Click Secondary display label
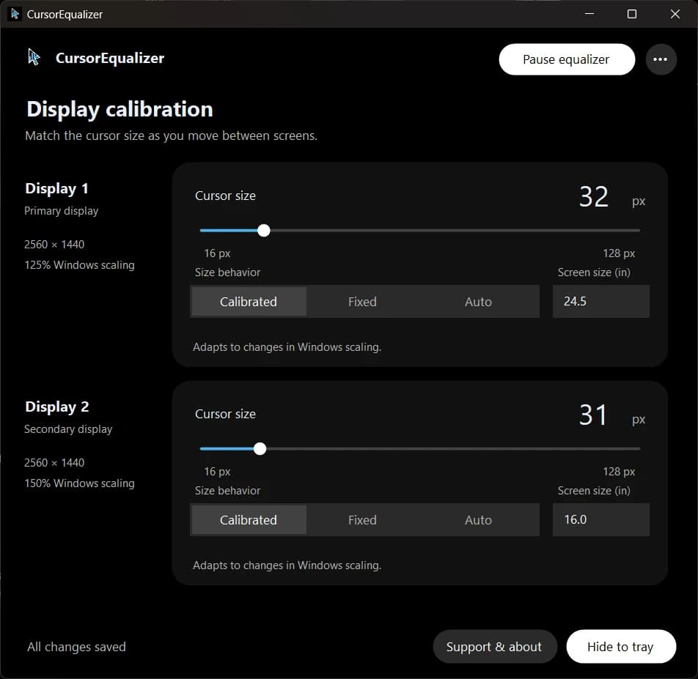The height and width of the screenshot is (679, 698). (x=68, y=429)
